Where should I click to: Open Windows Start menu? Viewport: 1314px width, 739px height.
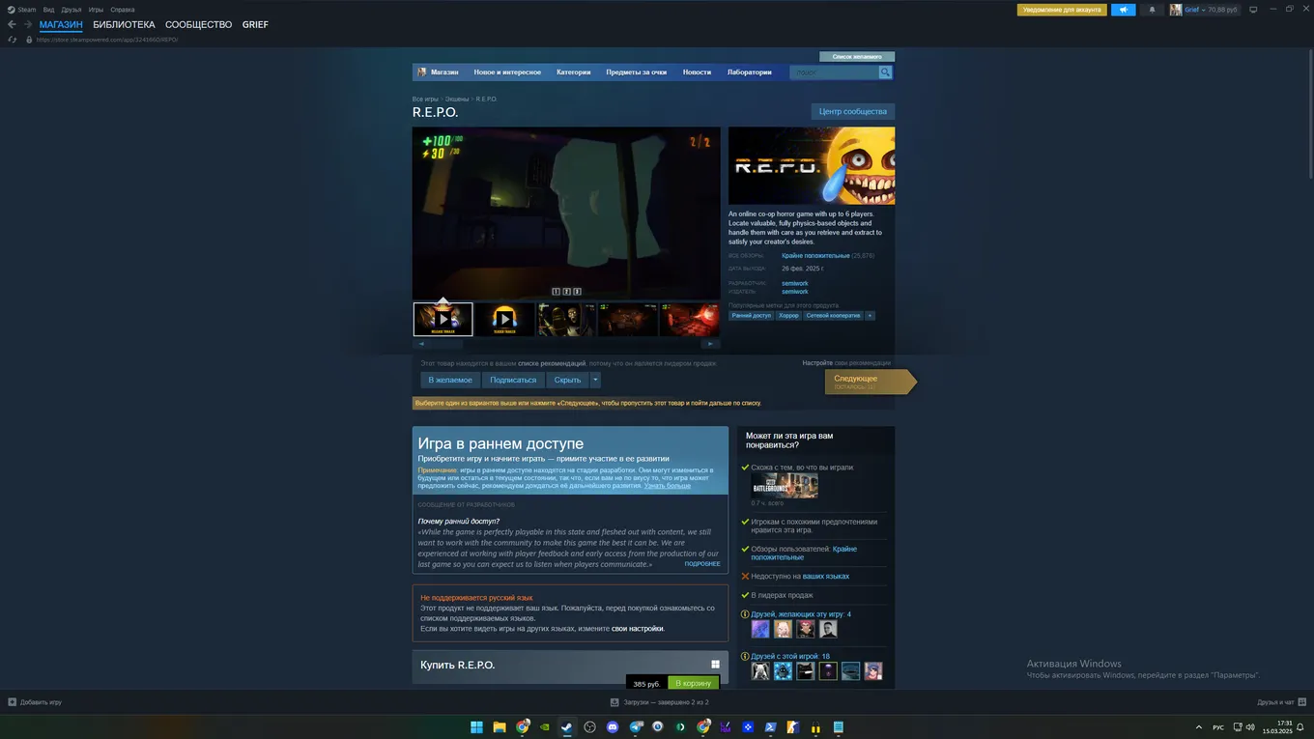point(476,726)
